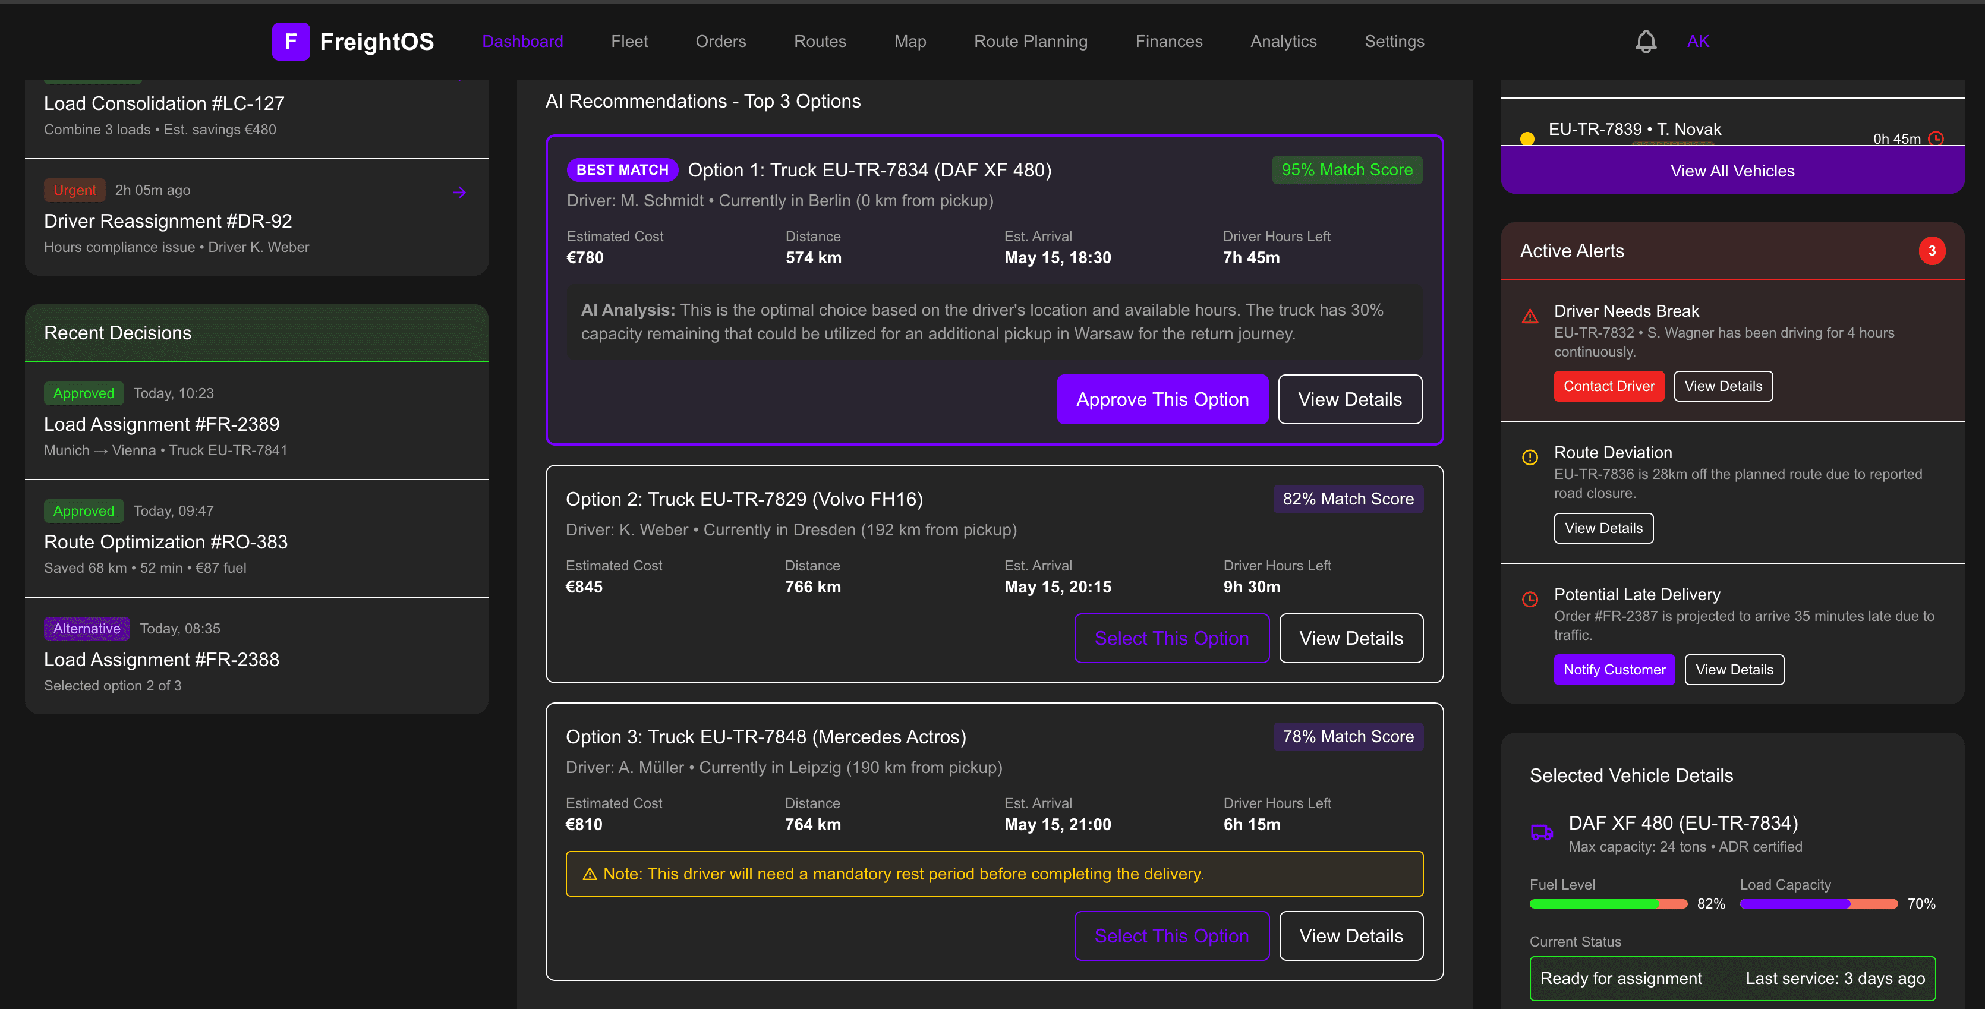Click View All Vehicles
The width and height of the screenshot is (1985, 1009).
point(1732,170)
